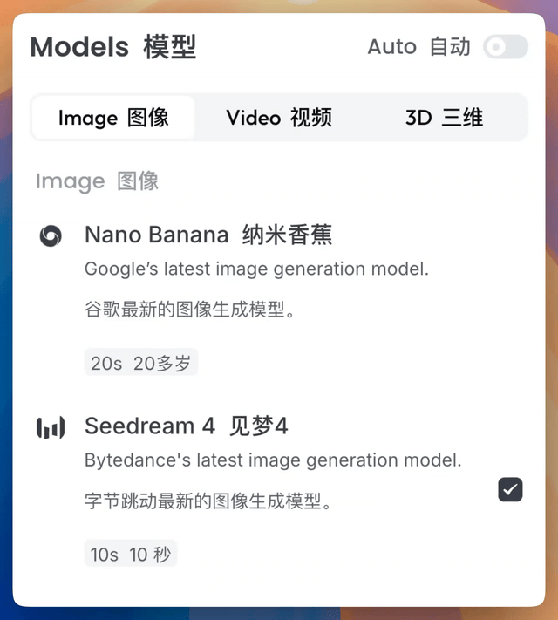Viewport: 558px width, 620px height.
Task: Click the 20s generation time badge
Action: (141, 364)
